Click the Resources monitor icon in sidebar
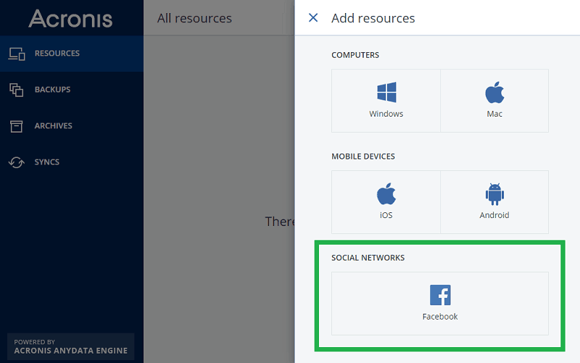Image resolution: width=580 pixels, height=363 pixels. (x=17, y=54)
